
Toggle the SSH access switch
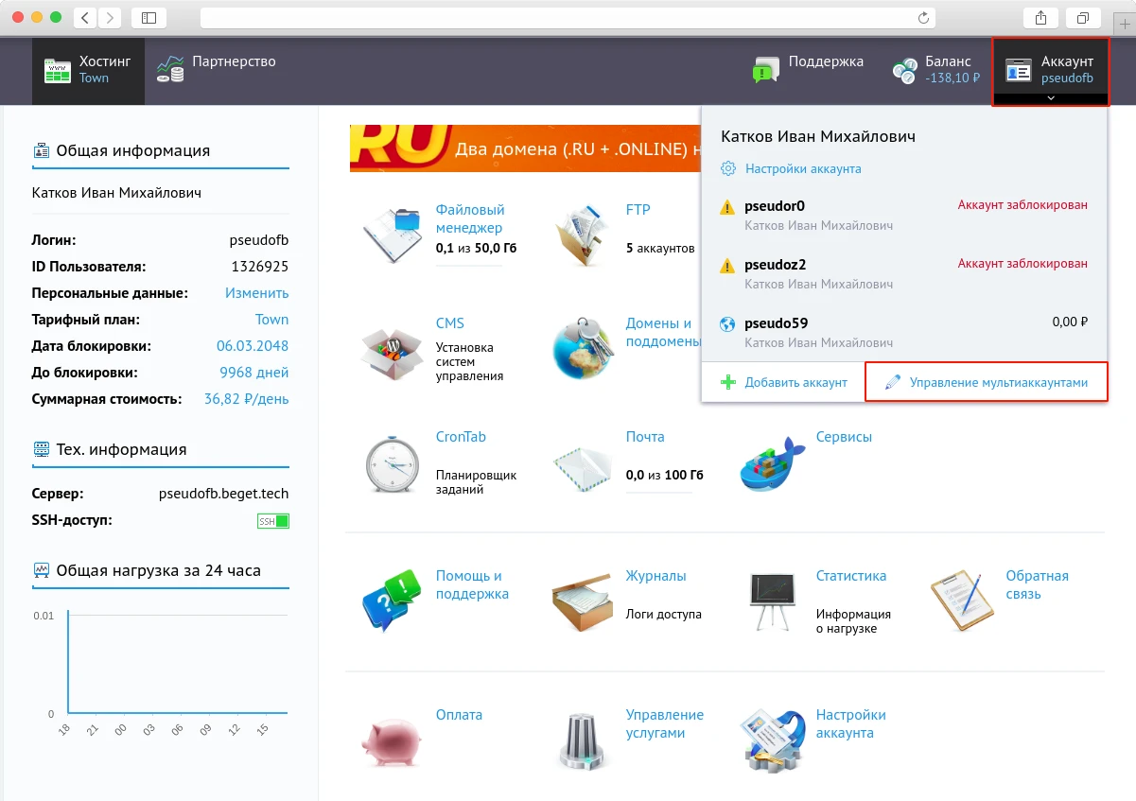tap(273, 521)
